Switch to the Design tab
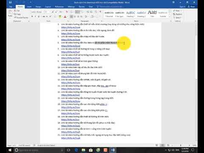 click(38, 7)
